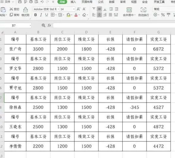Screen dimensions: 175x158
Task: Open the Name Box N7 dropdown arrow
Action: pyautogui.click(x=30, y=26)
